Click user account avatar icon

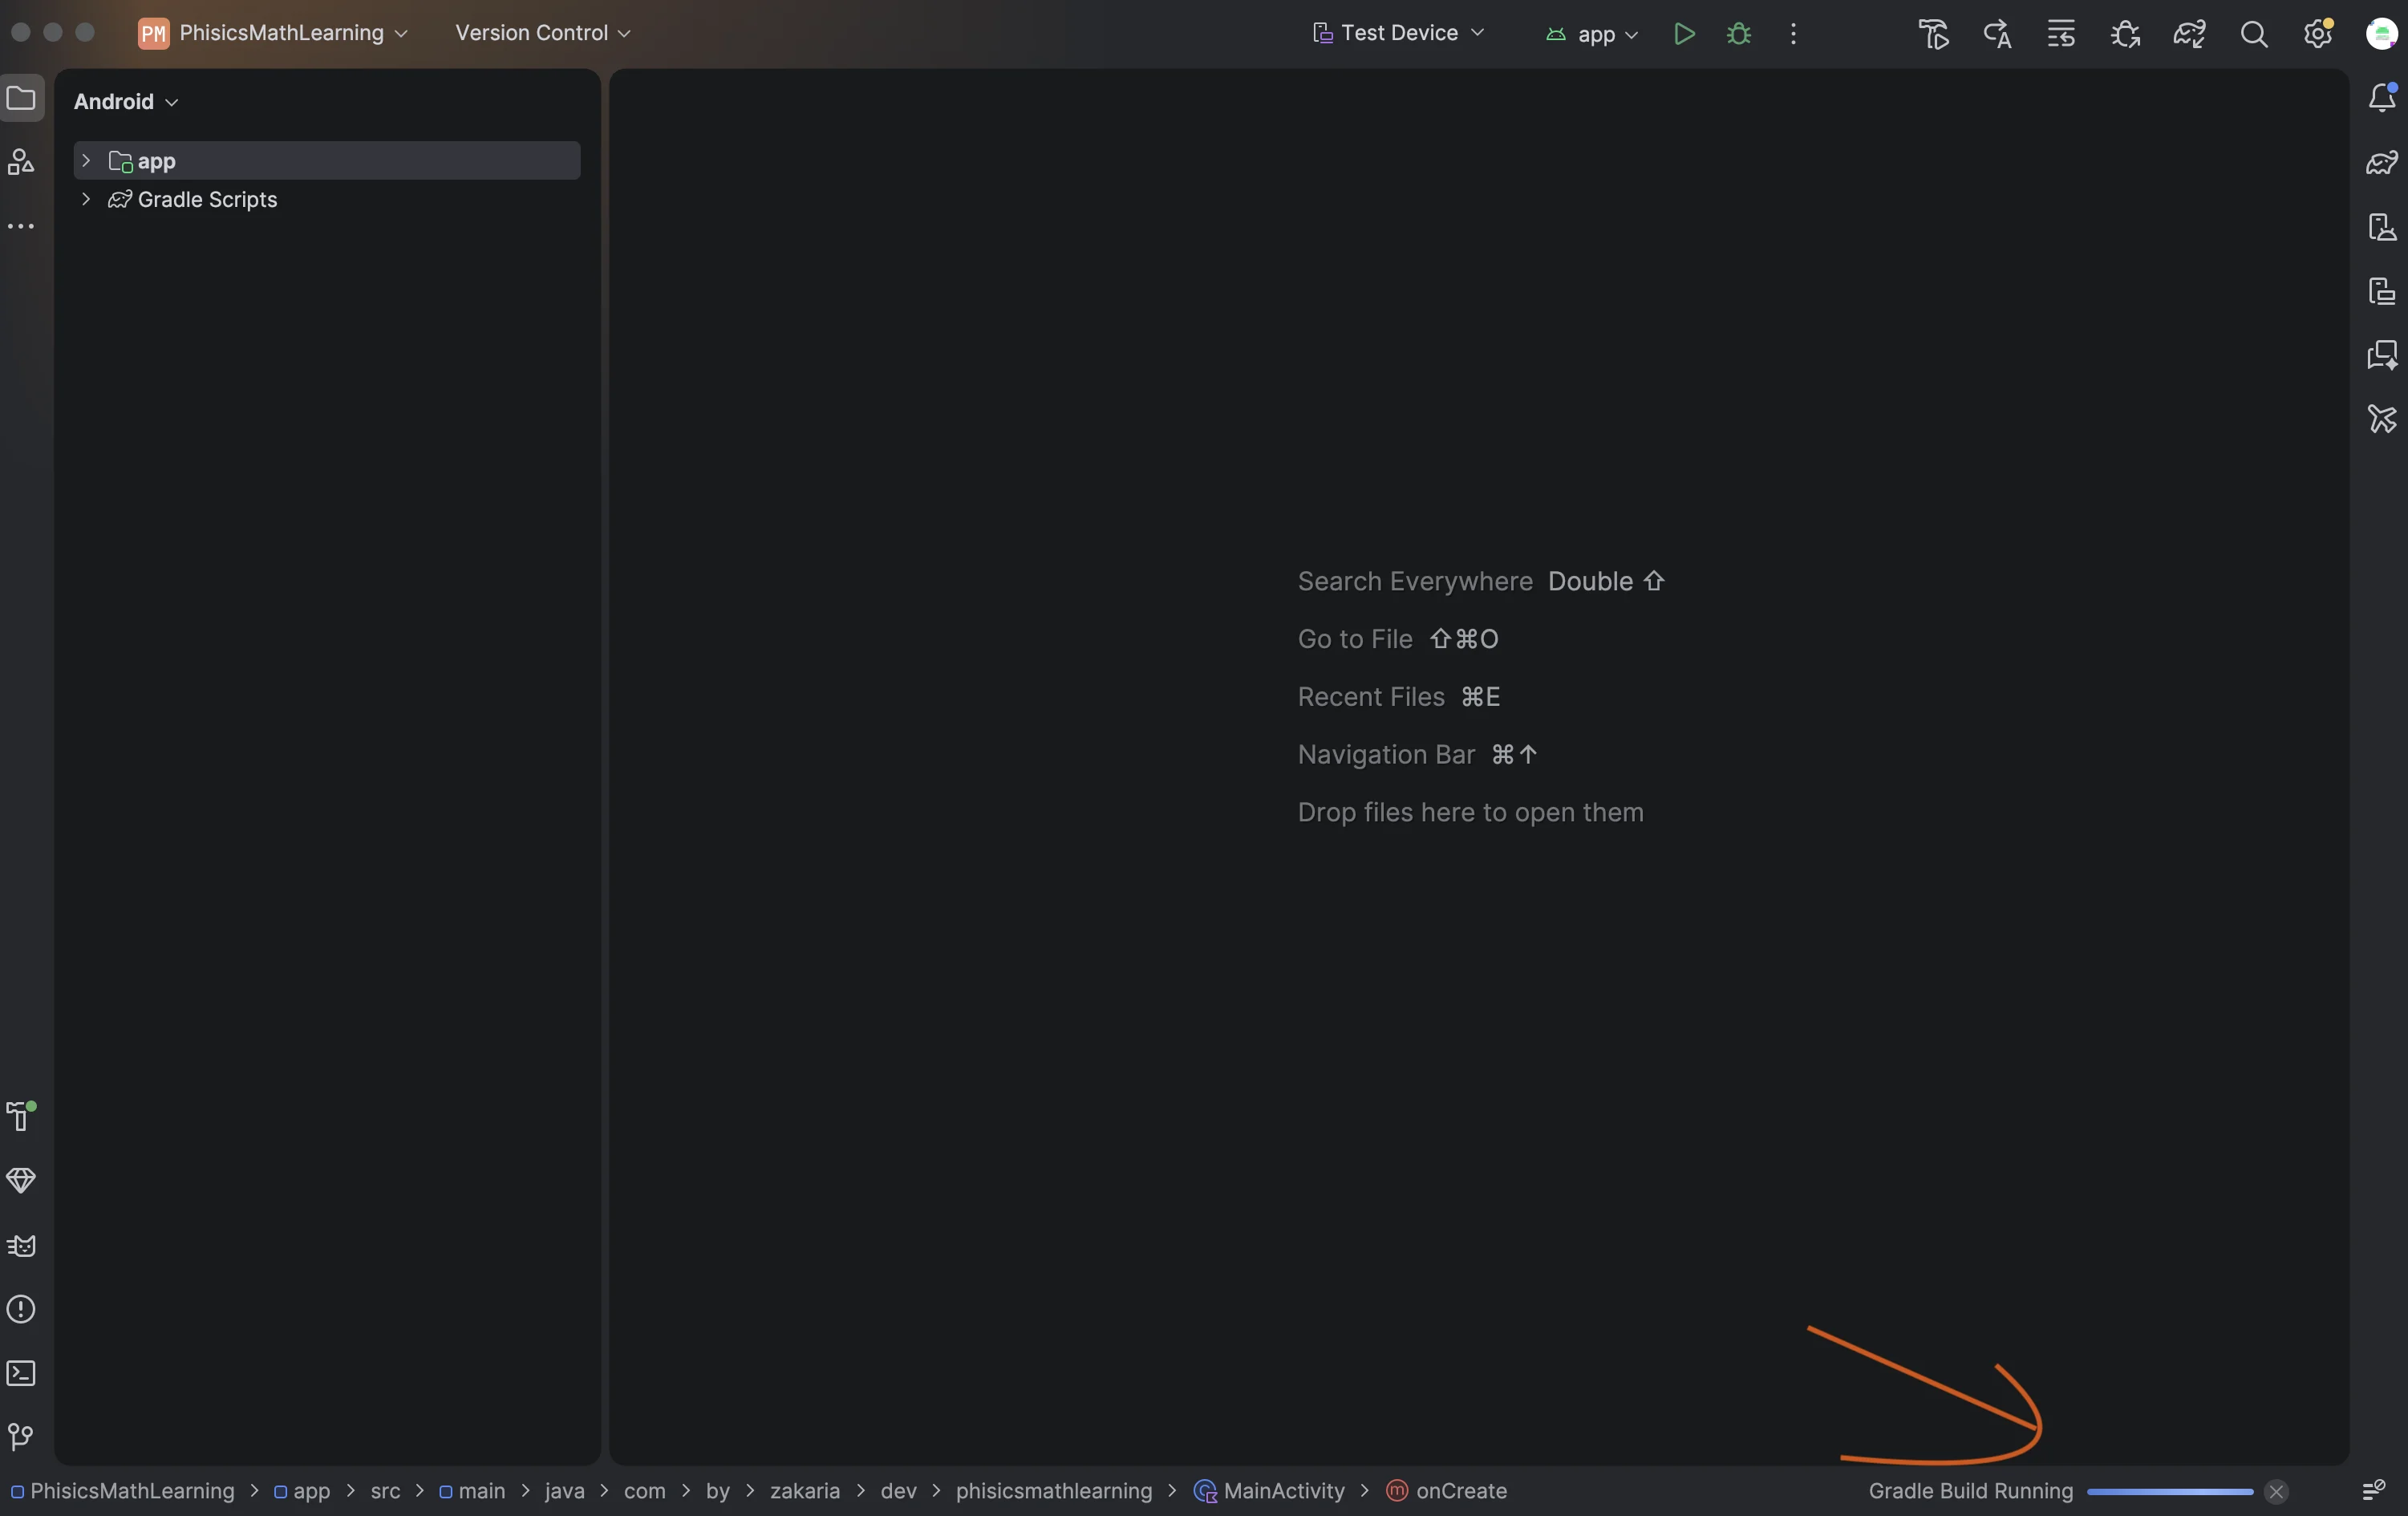(2382, 34)
